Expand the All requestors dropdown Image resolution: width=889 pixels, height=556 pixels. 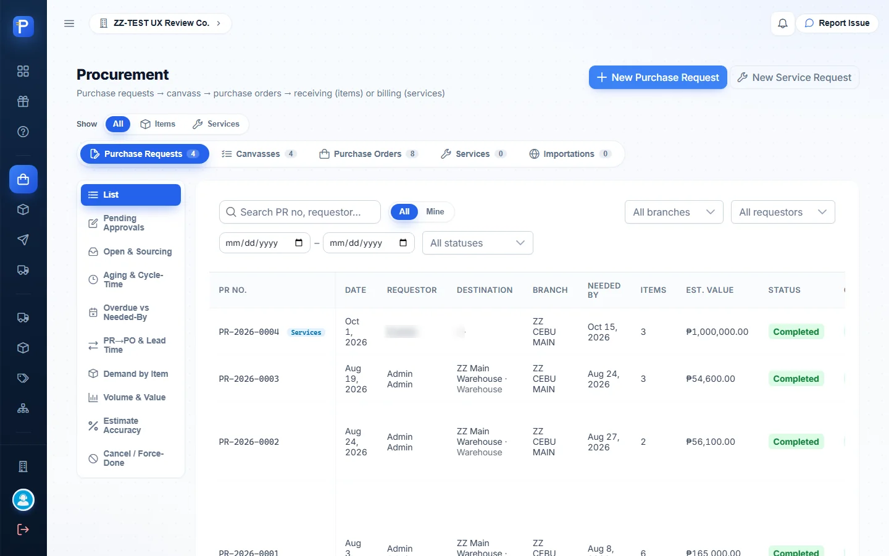[x=783, y=212]
